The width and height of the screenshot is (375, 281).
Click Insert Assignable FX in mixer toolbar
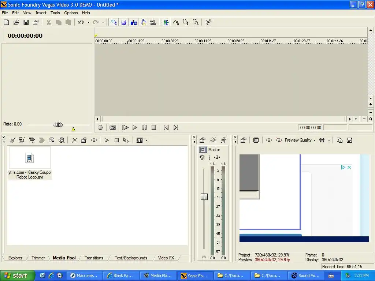(213, 140)
